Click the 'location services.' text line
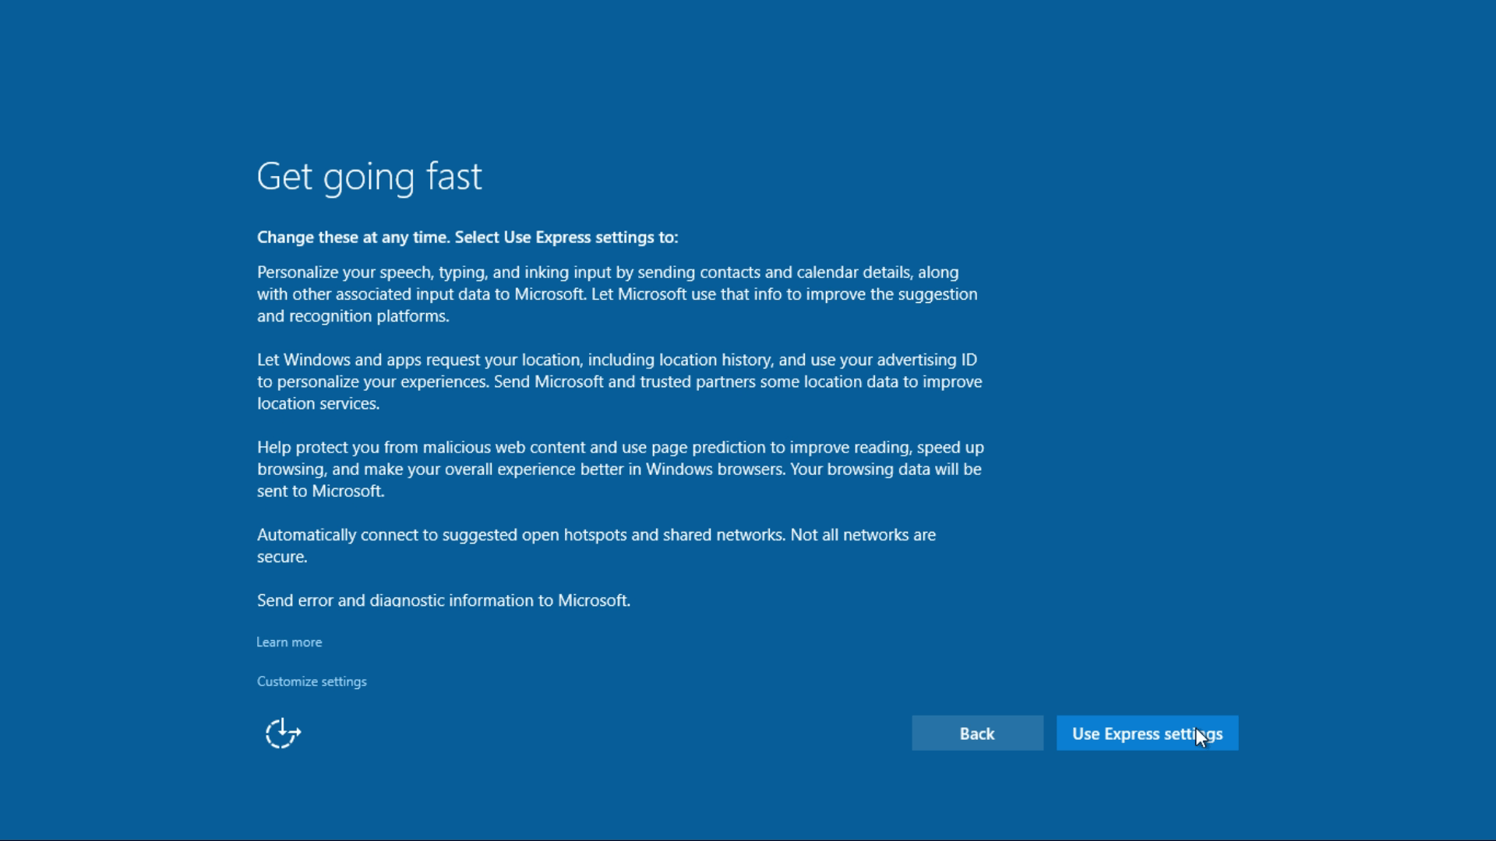Screen dimensions: 1496x841 click(318, 403)
